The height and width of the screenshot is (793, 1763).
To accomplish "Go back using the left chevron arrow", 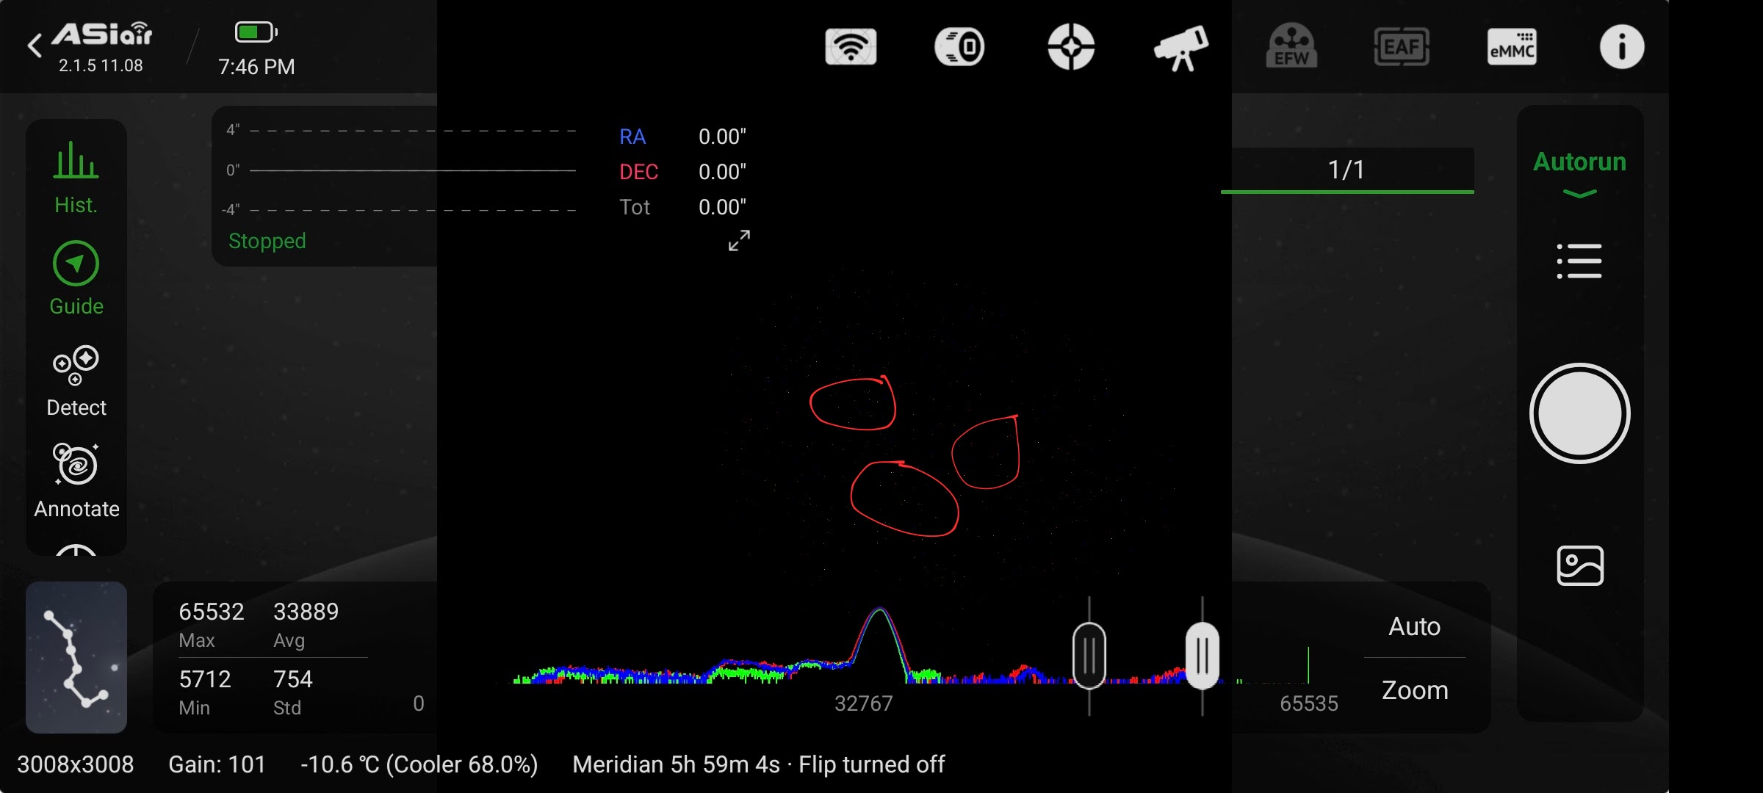I will (35, 46).
